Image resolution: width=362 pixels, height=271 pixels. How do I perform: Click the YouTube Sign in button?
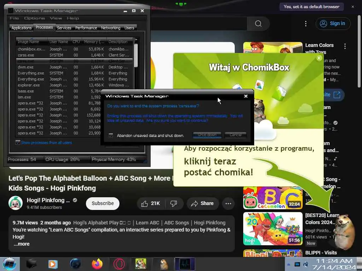point(333,24)
